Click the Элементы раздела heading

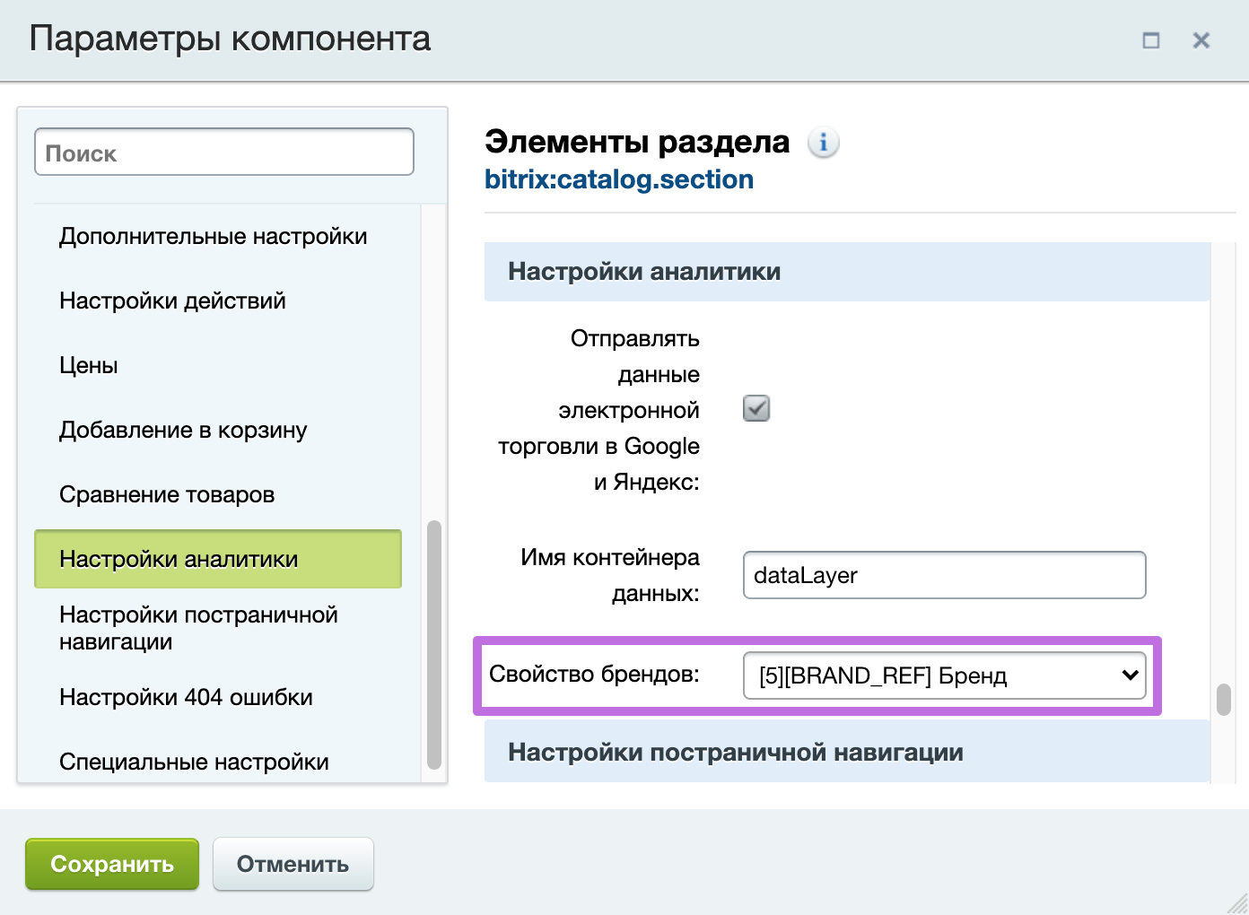[x=637, y=142]
